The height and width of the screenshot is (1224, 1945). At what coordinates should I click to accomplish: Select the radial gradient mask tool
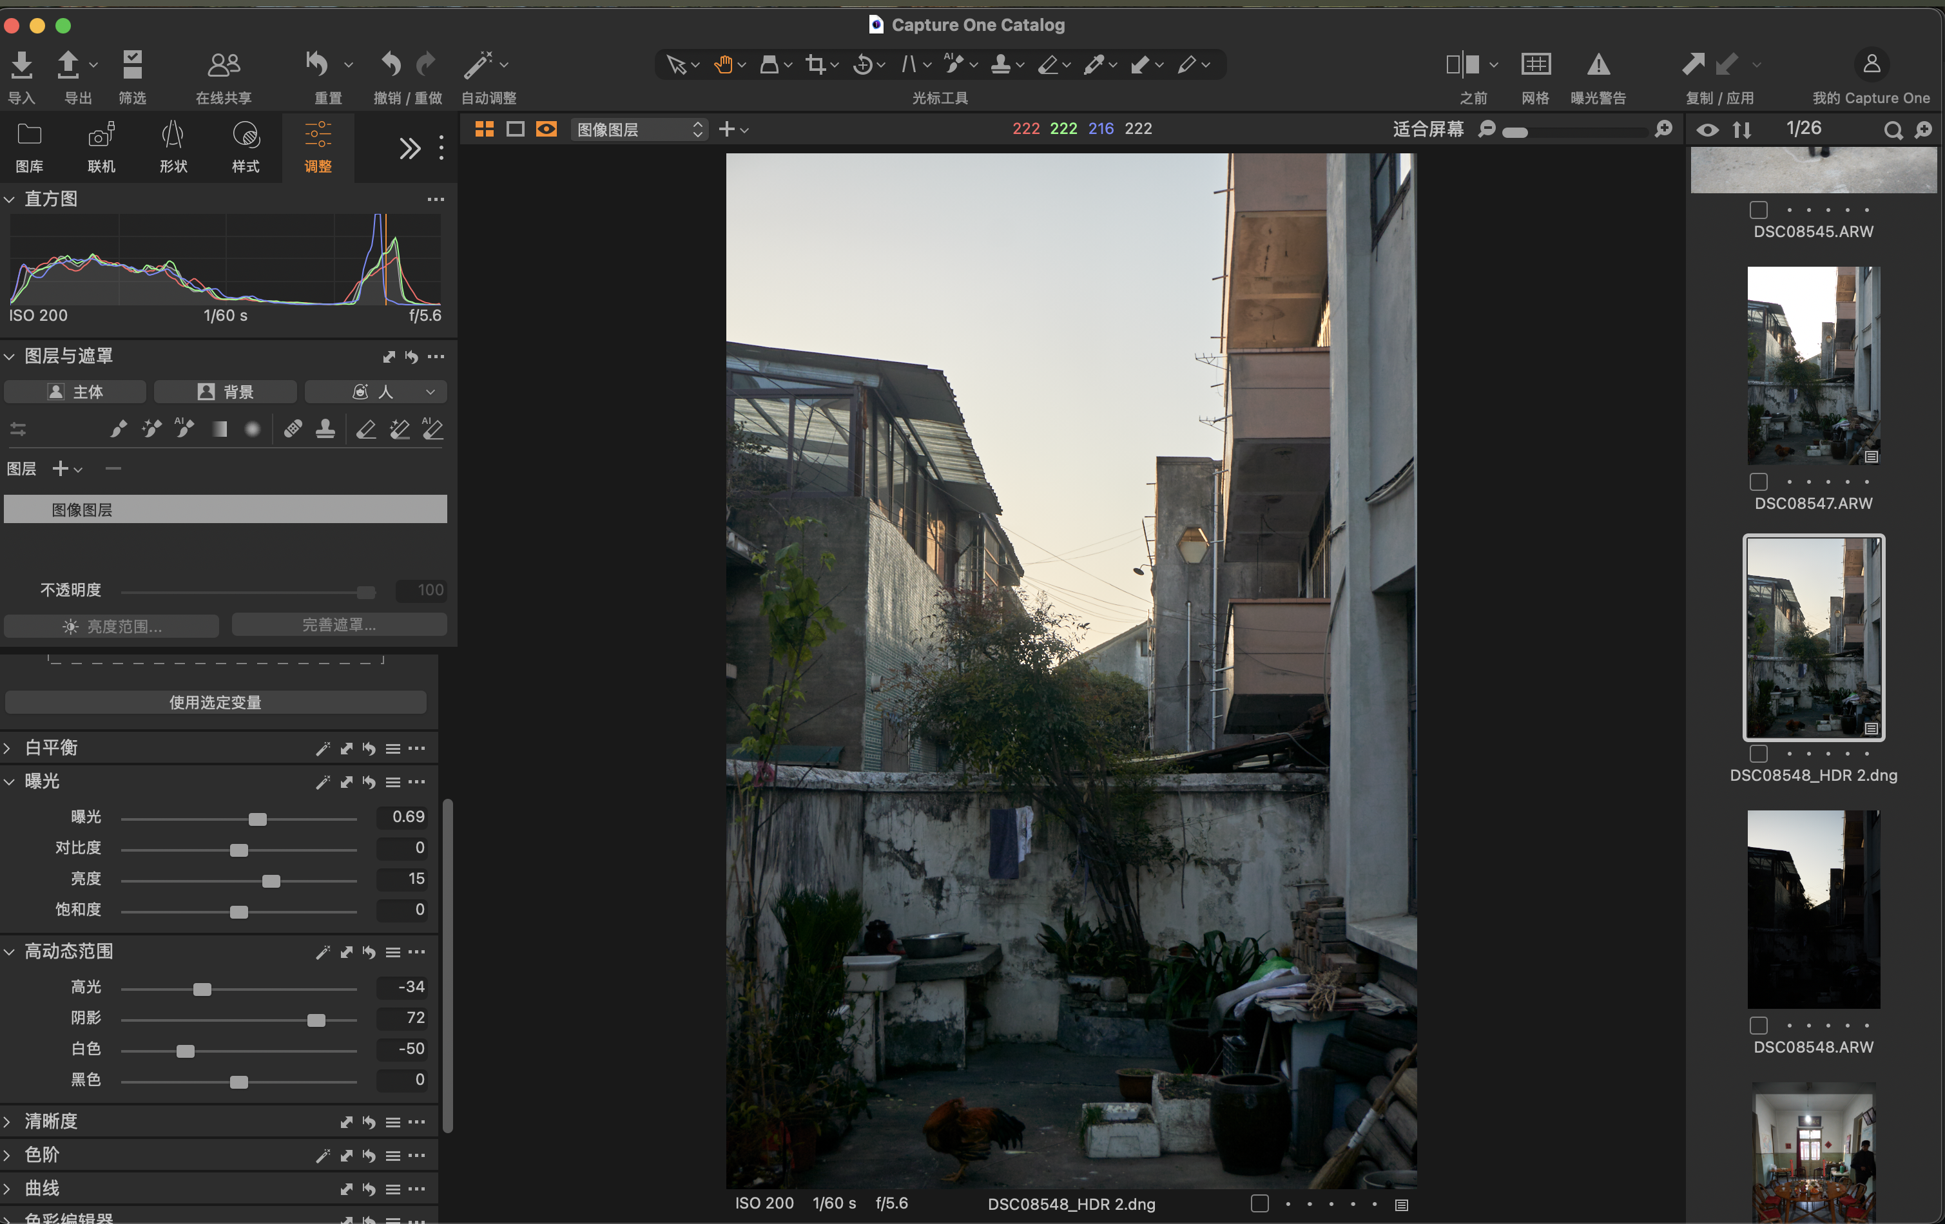[252, 429]
